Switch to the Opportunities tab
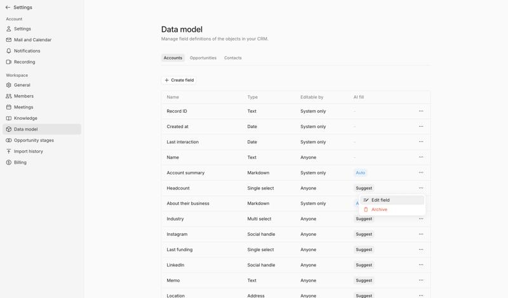The image size is (508, 298). [203, 58]
